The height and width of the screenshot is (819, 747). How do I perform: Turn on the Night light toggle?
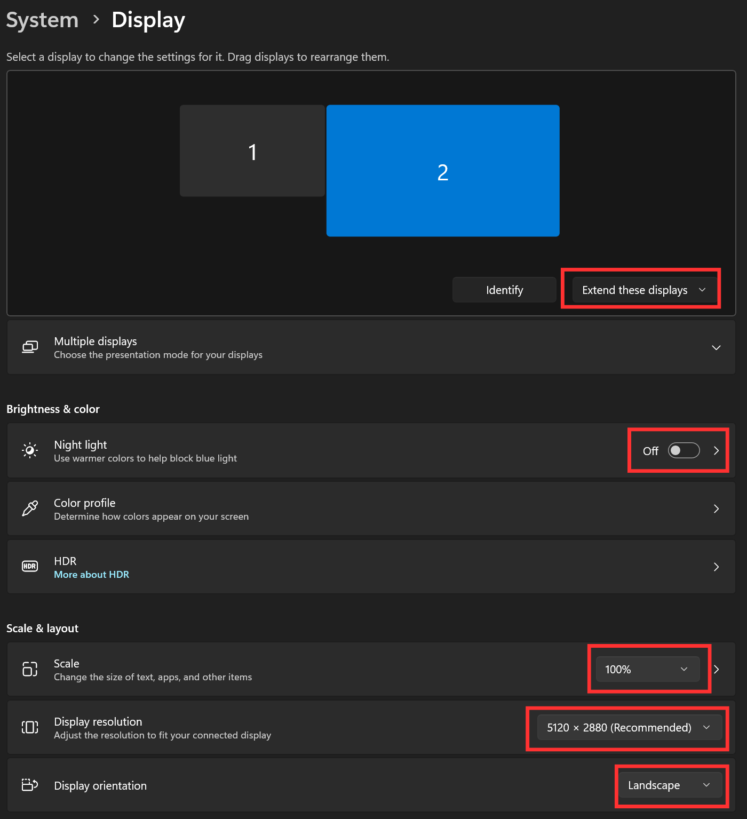(x=684, y=450)
